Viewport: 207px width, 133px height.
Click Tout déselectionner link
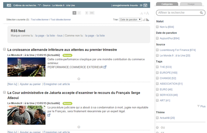[x=61, y=20]
